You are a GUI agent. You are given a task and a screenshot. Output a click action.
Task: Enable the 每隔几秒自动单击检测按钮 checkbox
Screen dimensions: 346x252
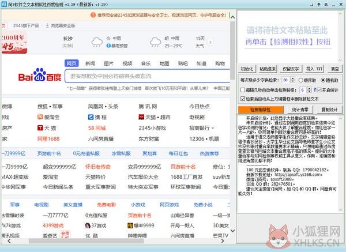[x=243, y=90]
